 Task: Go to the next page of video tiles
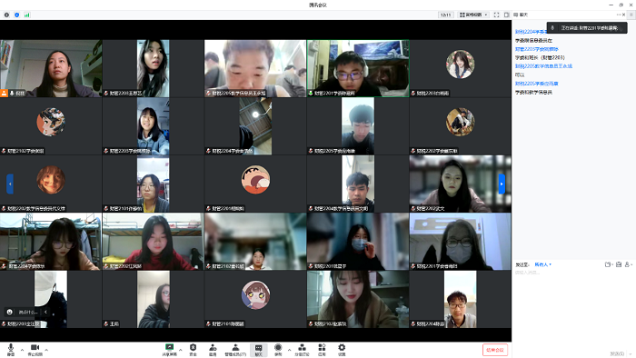(502, 184)
